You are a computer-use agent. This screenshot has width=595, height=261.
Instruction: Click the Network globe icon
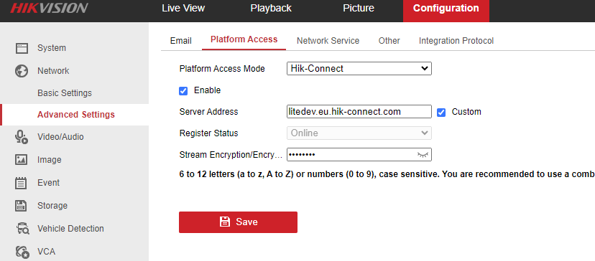22,71
